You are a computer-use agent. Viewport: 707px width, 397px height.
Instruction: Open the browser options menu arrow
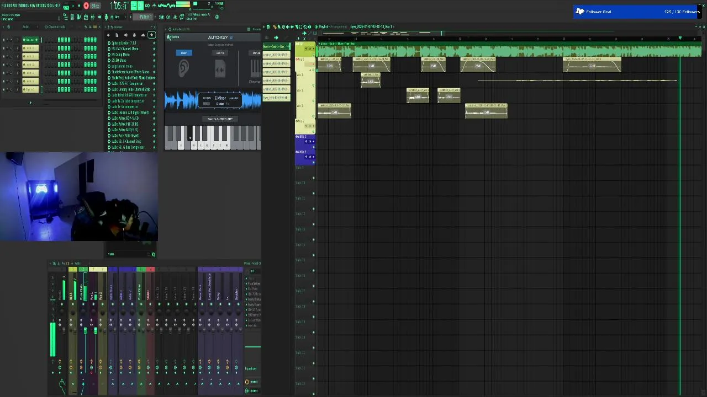[x=105, y=27]
